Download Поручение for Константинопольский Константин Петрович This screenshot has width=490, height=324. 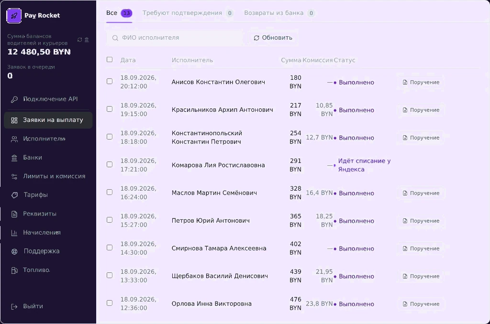pos(421,138)
